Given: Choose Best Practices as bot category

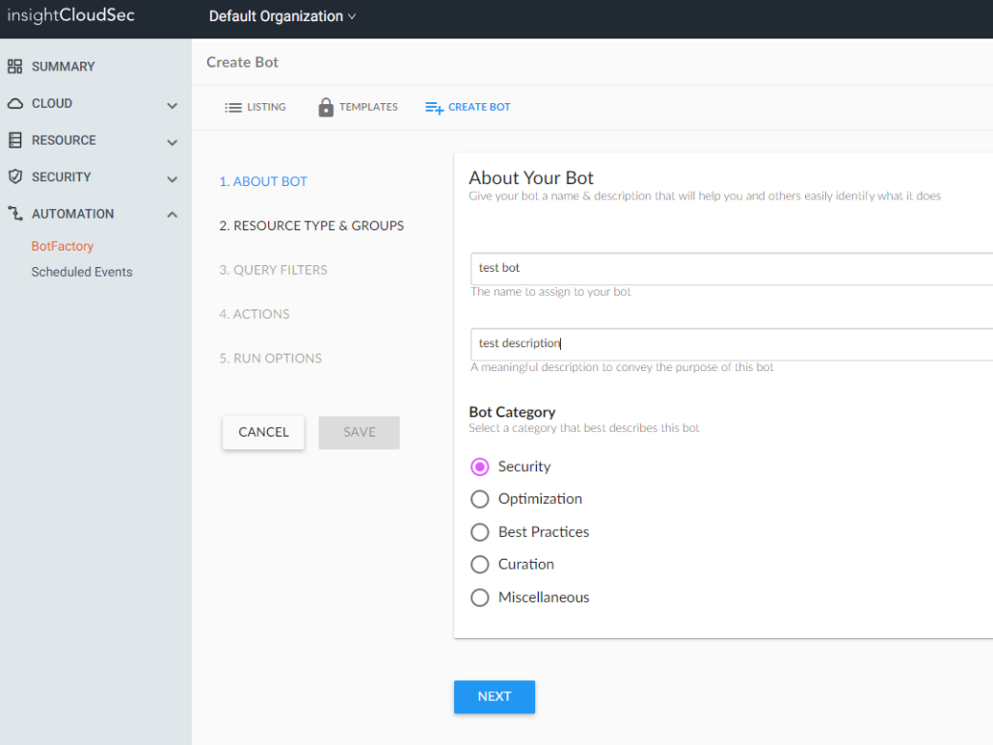Looking at the screenshot, I should [x=480, y=532].
